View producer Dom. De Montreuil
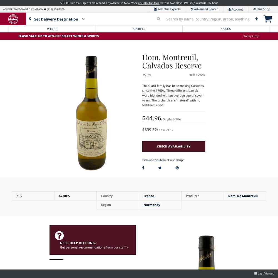Screen dimensions: 278x278 click(243, 196)
